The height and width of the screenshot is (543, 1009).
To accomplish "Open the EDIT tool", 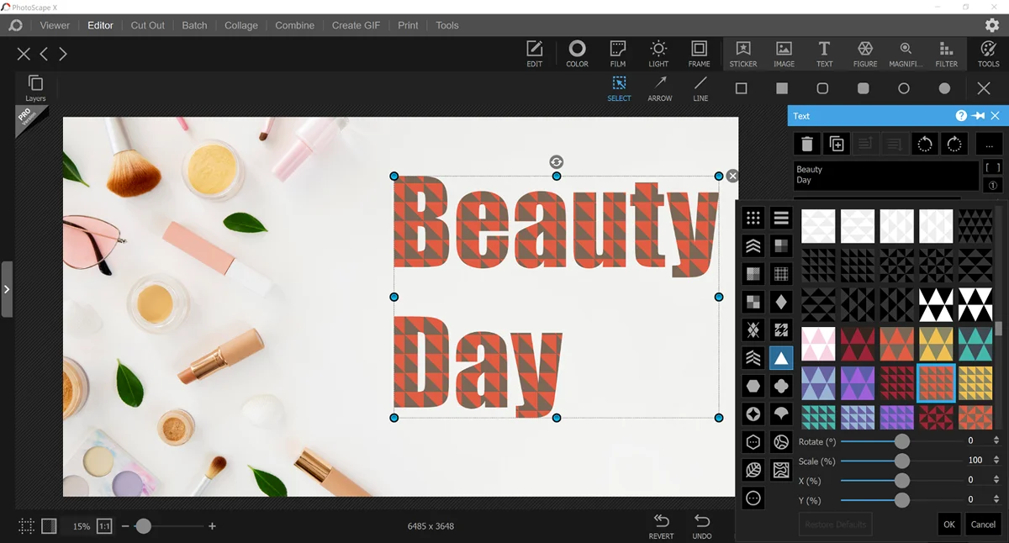I will [x=535, y=53].
